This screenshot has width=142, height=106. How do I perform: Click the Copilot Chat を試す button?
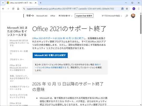click(84, 16)
